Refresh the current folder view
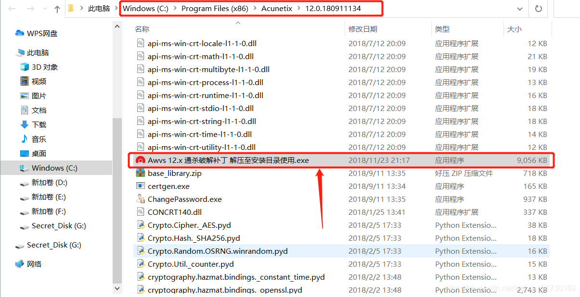Screen dimensions: 580x297 pos(538,9)
